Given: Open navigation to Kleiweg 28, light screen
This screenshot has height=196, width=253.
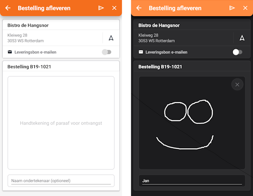Looking at the screenshot, I should coord(111,38).
